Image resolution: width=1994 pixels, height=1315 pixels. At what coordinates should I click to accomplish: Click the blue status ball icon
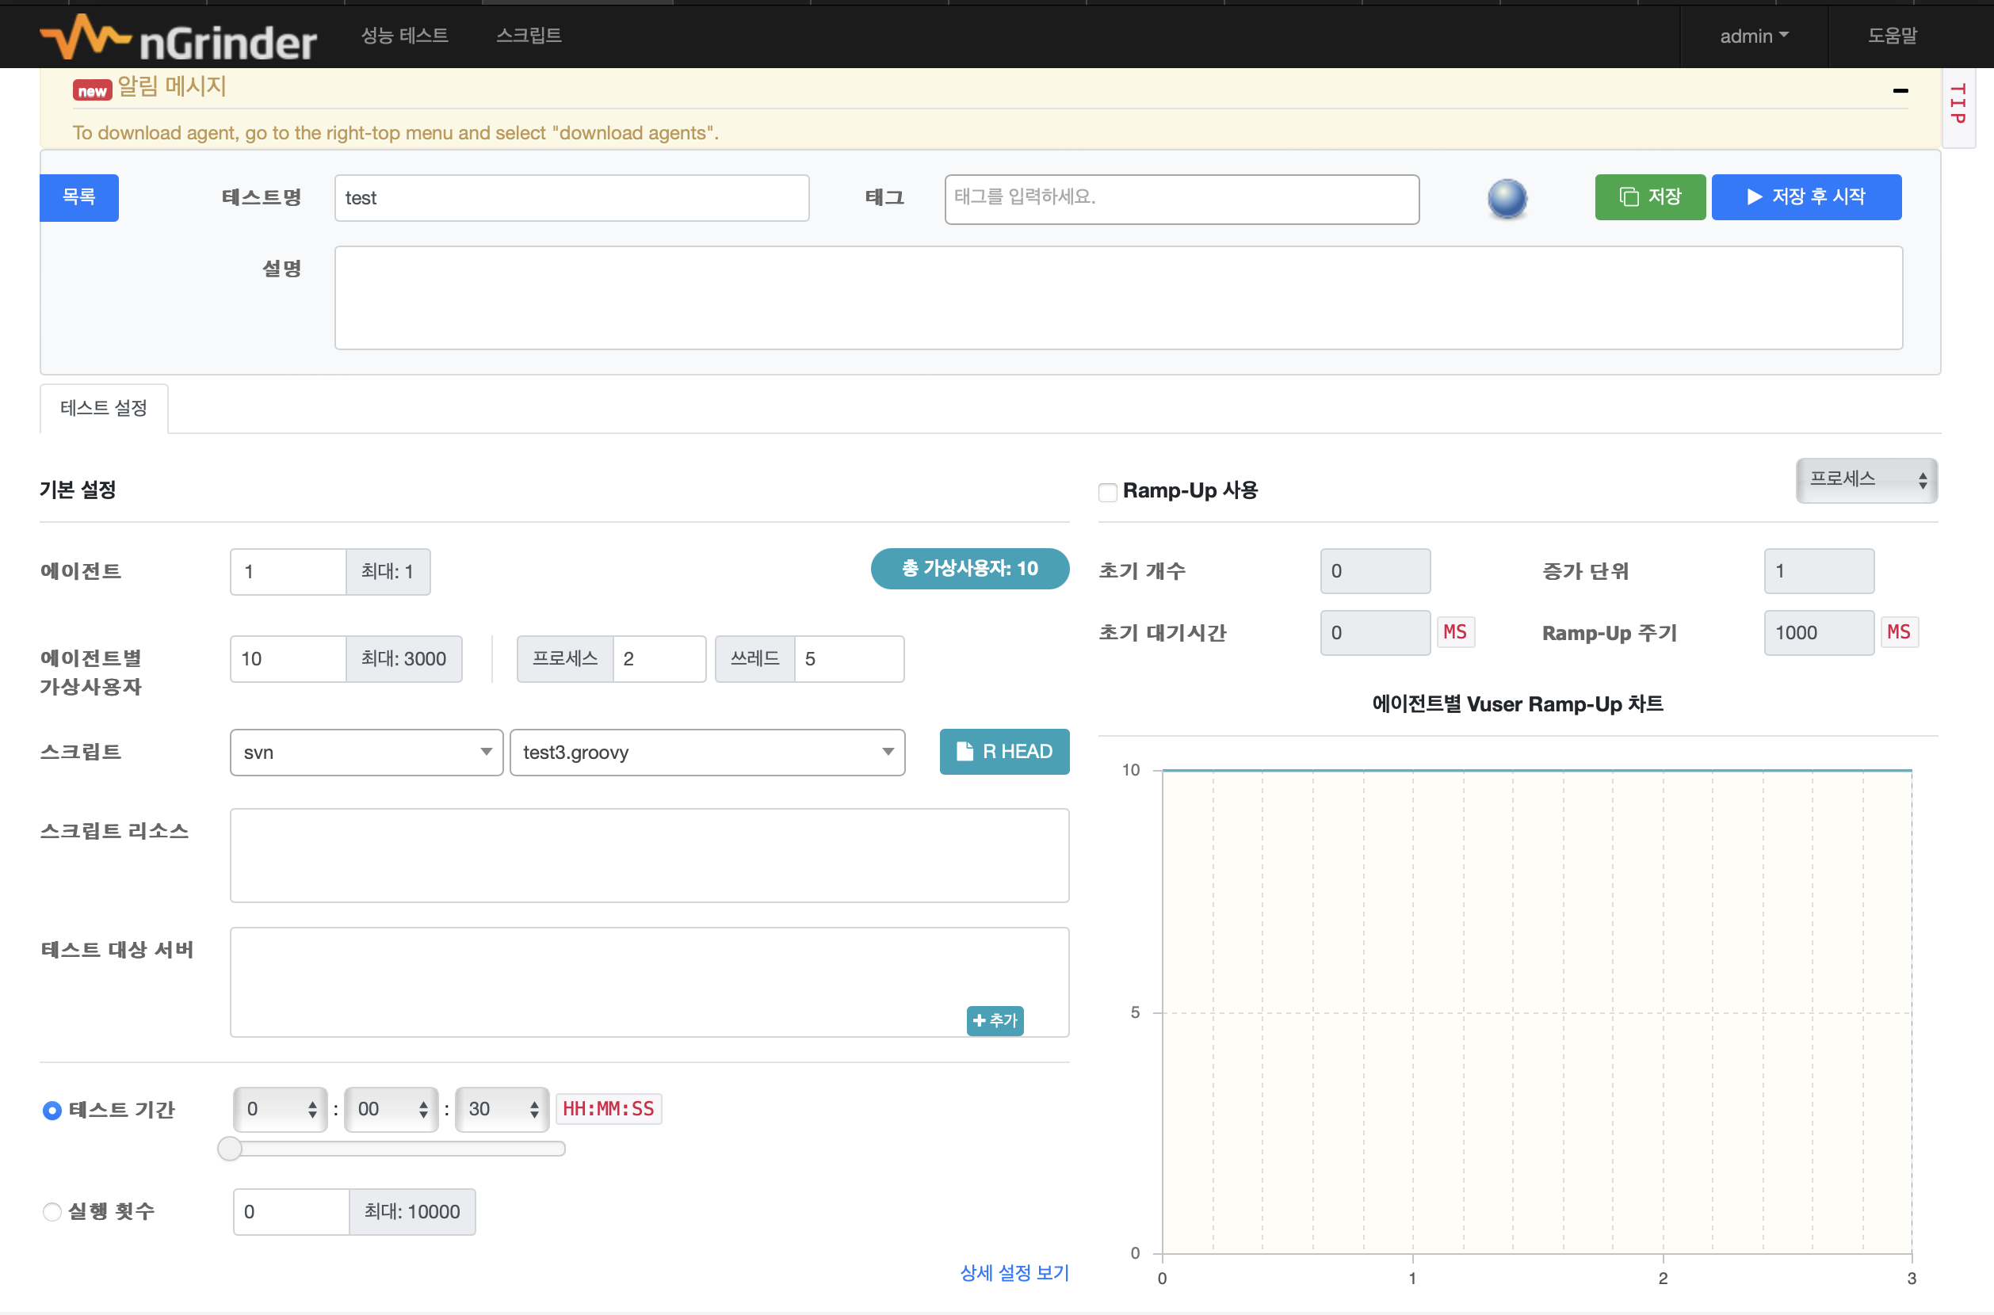(1507, 199)
